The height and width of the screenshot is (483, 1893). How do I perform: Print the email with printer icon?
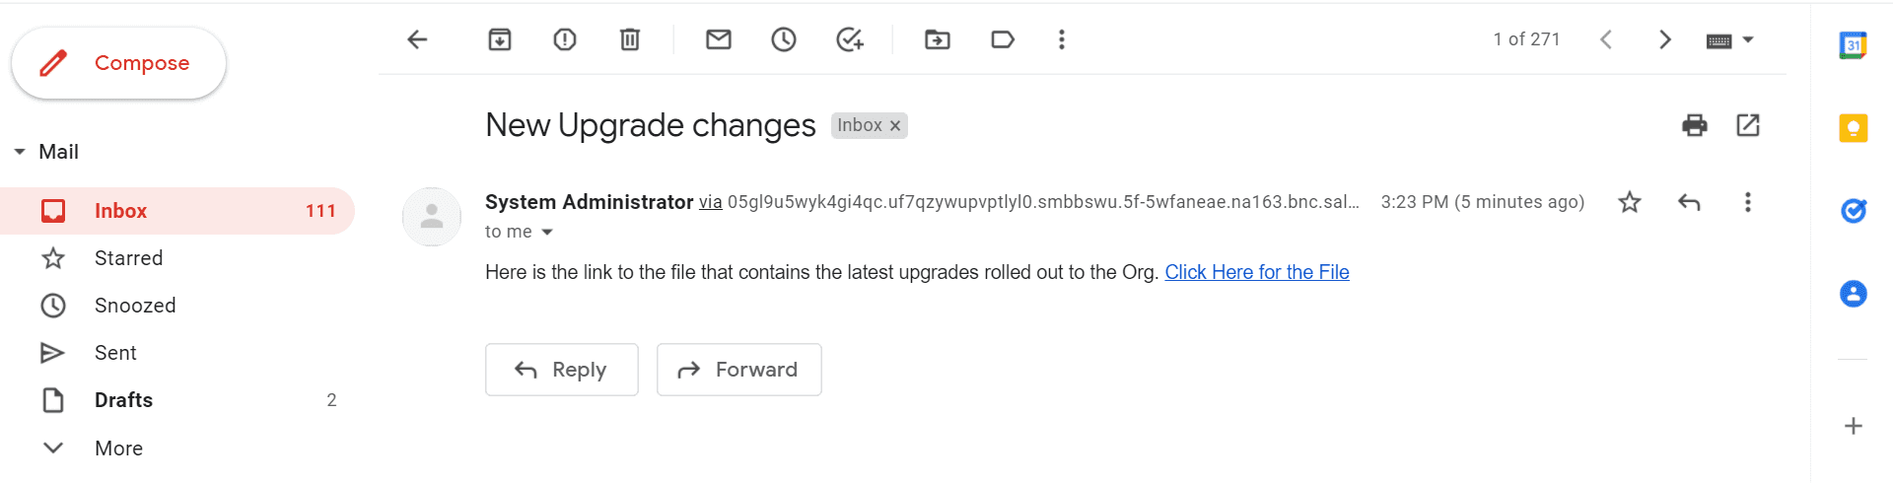1695,125
